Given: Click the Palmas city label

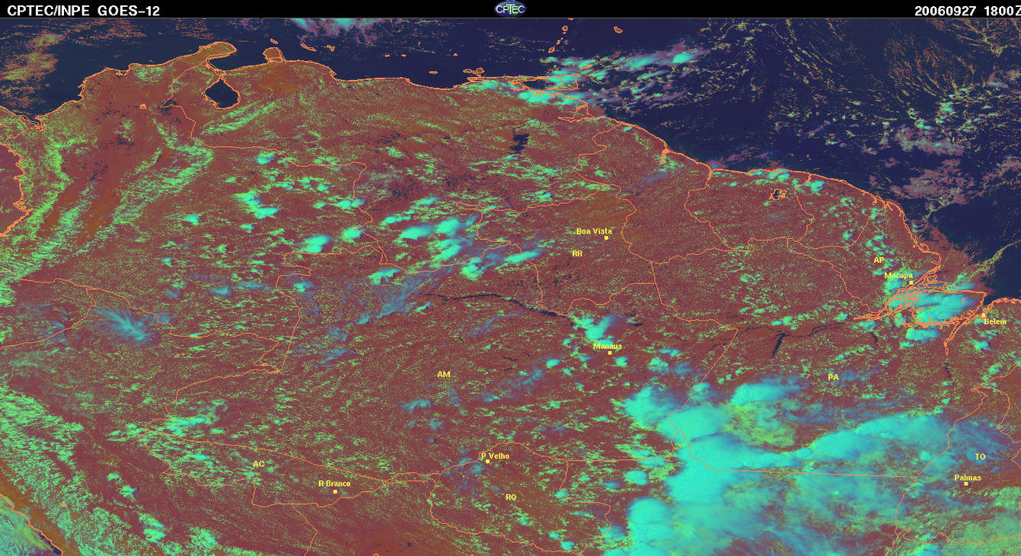Looking at the screenshot, I should point(968,478).
